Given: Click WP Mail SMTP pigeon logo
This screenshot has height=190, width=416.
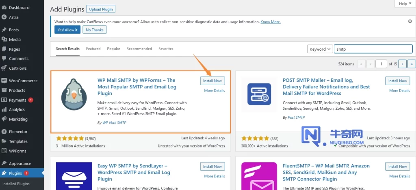Looking at the screenshot, I should [x=74, y=94].
